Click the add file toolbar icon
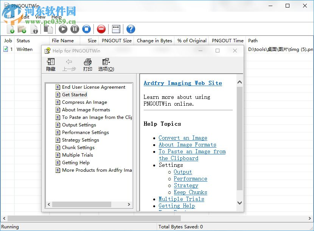Viewport: 314px width, 231px height. (11, 29)
